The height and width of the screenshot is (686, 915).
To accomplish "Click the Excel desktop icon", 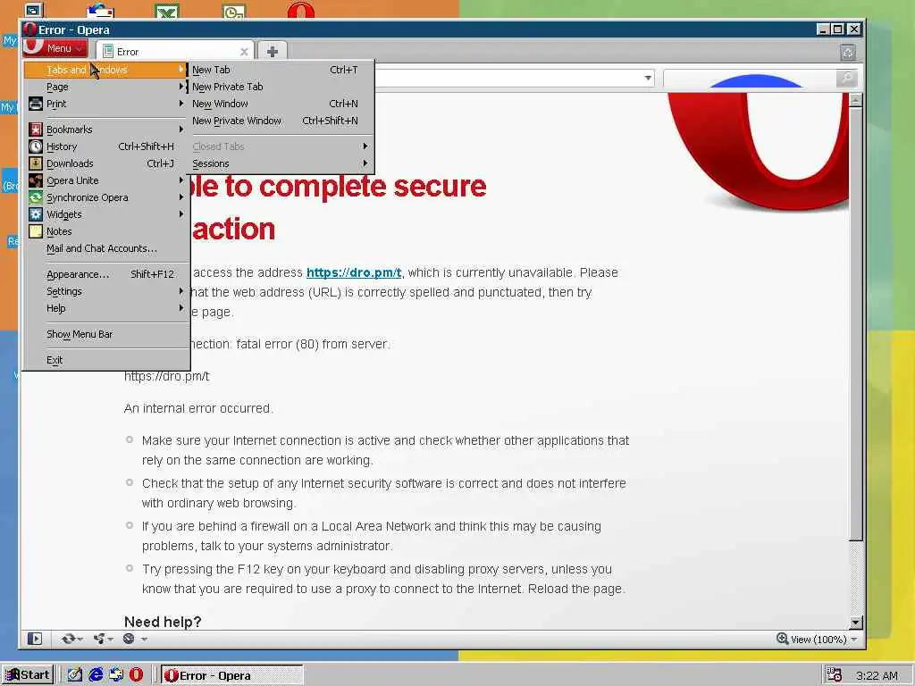I will pos(167,11).
